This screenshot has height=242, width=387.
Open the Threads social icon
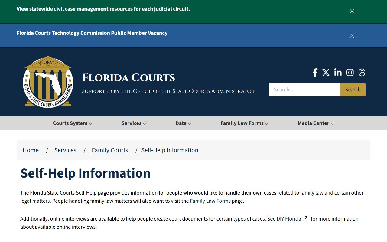[x=362, y=73]
